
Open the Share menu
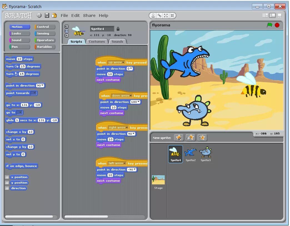point(89,16)
